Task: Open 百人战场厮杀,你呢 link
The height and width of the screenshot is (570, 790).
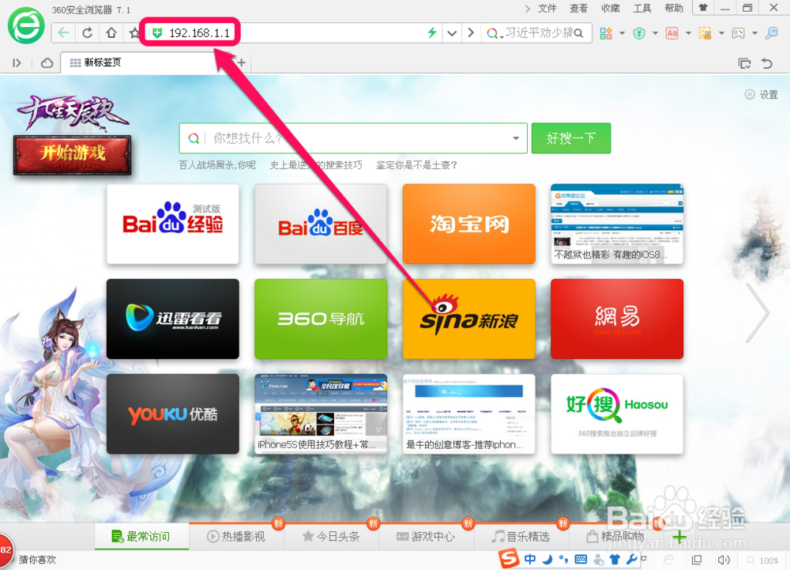Action: pos(218,164)
